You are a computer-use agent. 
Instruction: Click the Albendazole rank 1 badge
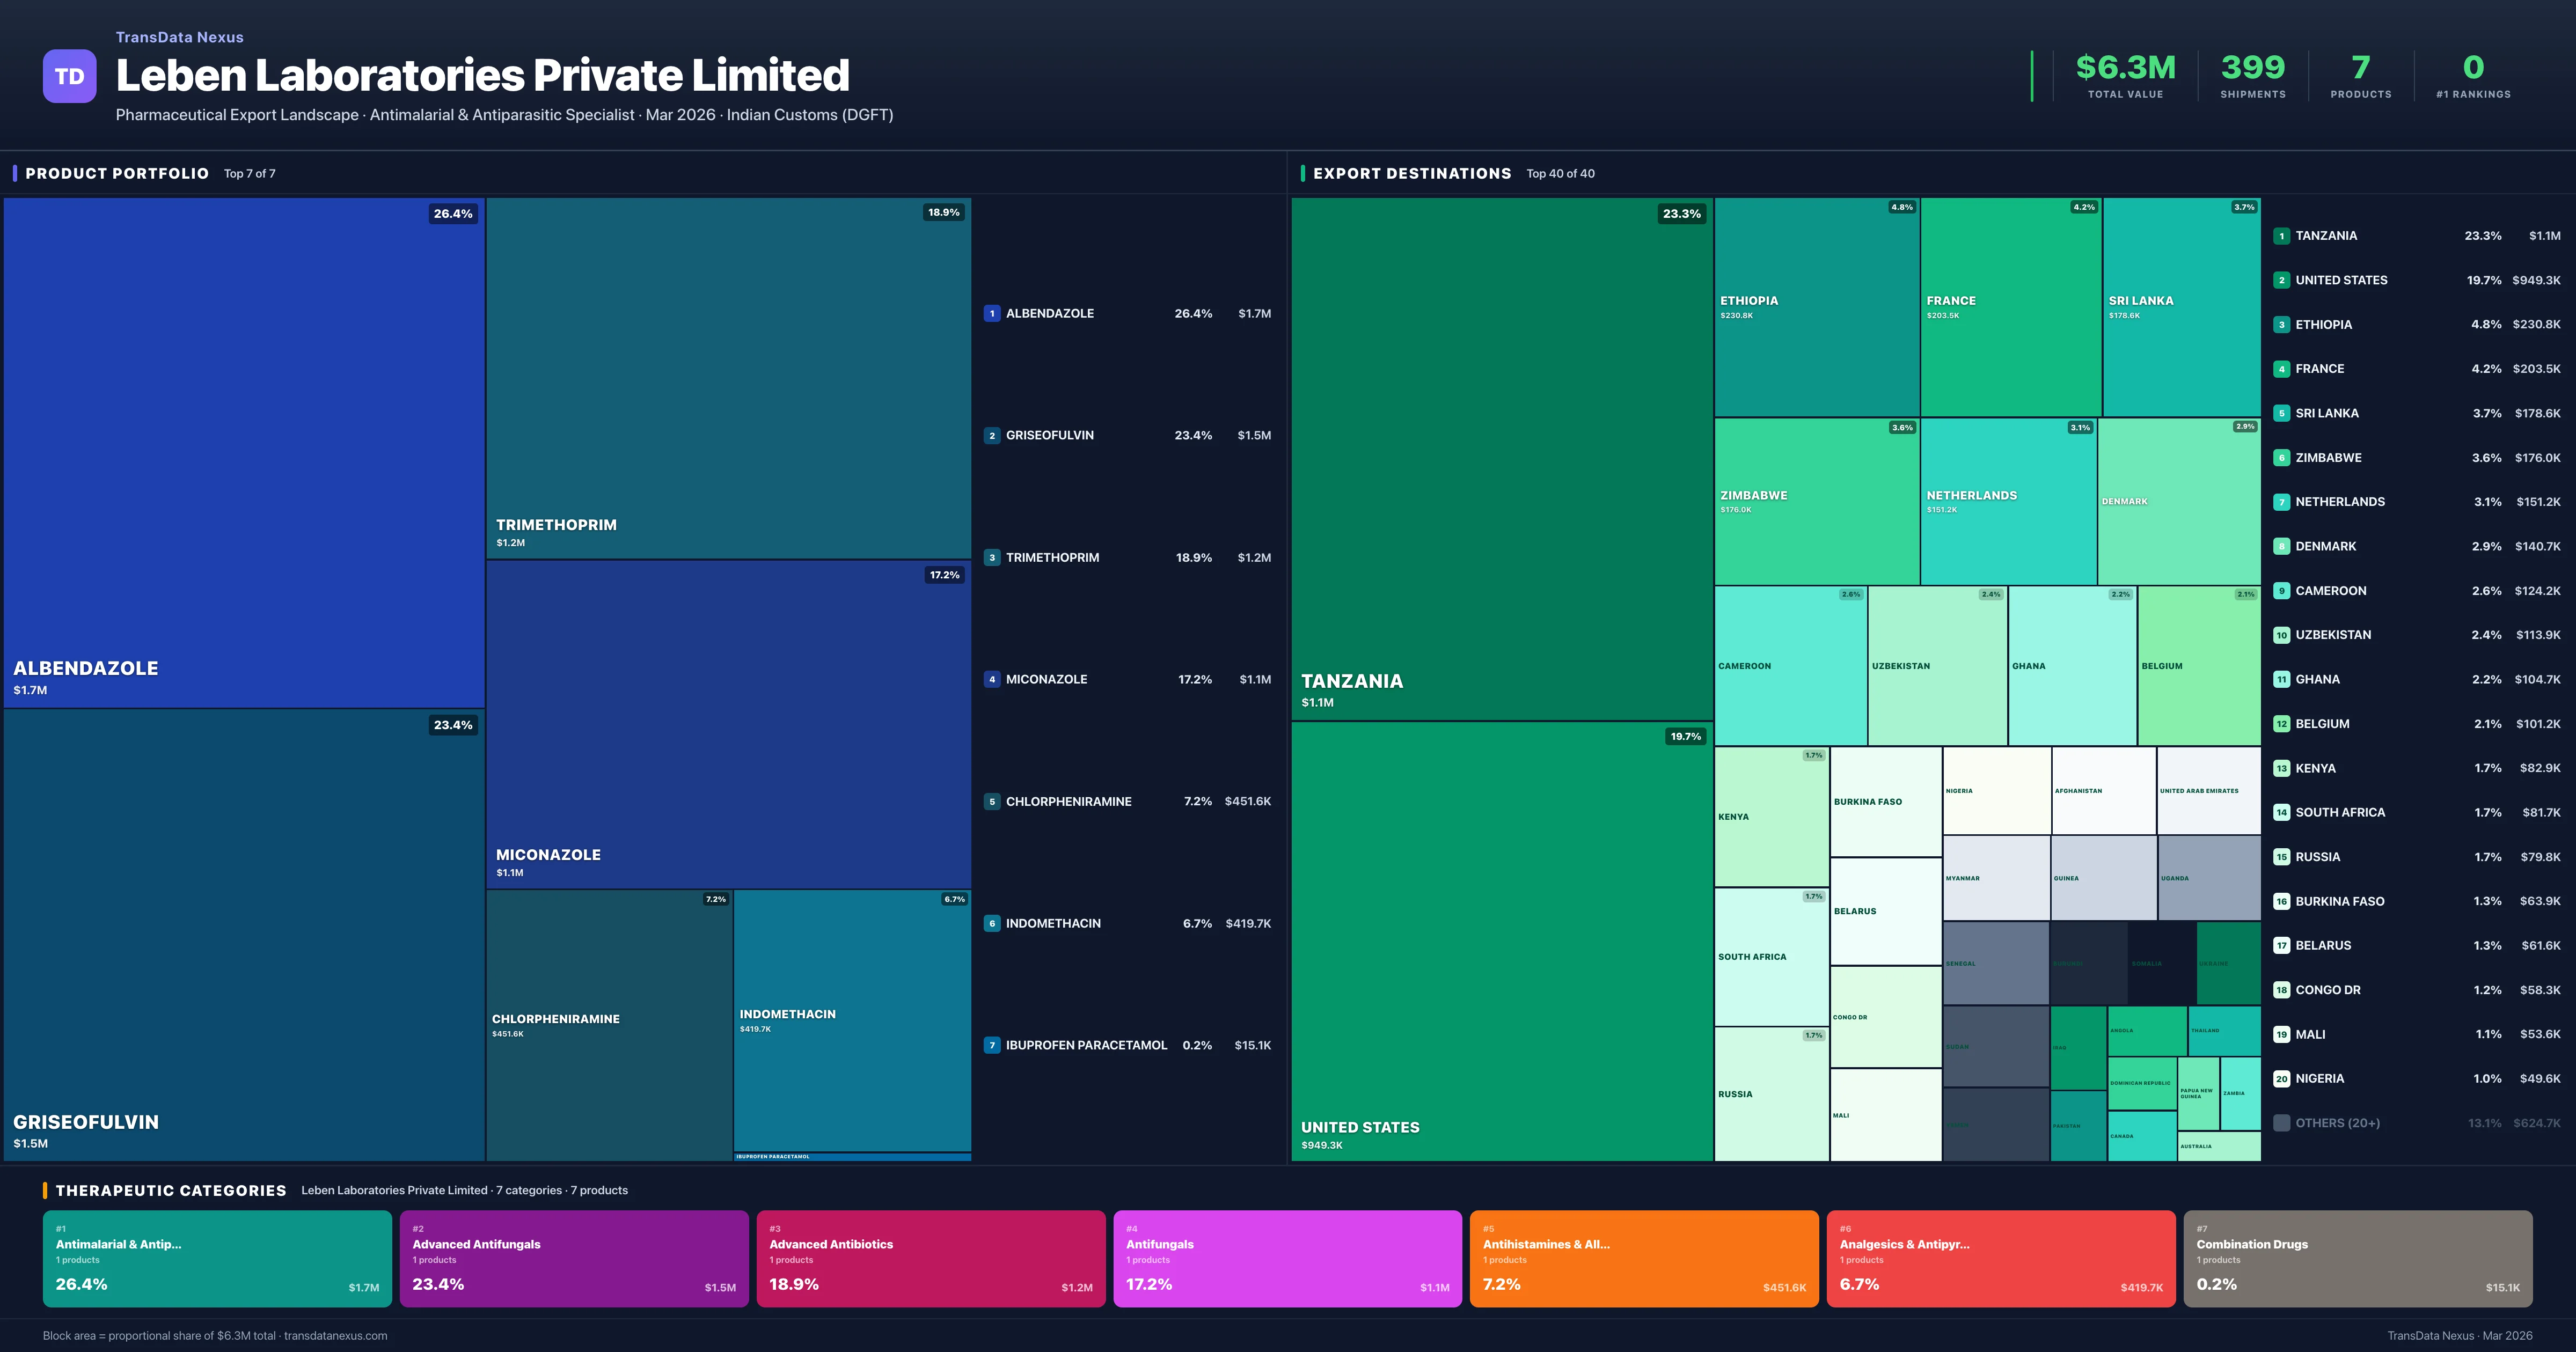pyautogui.click(x=991, y=313)
